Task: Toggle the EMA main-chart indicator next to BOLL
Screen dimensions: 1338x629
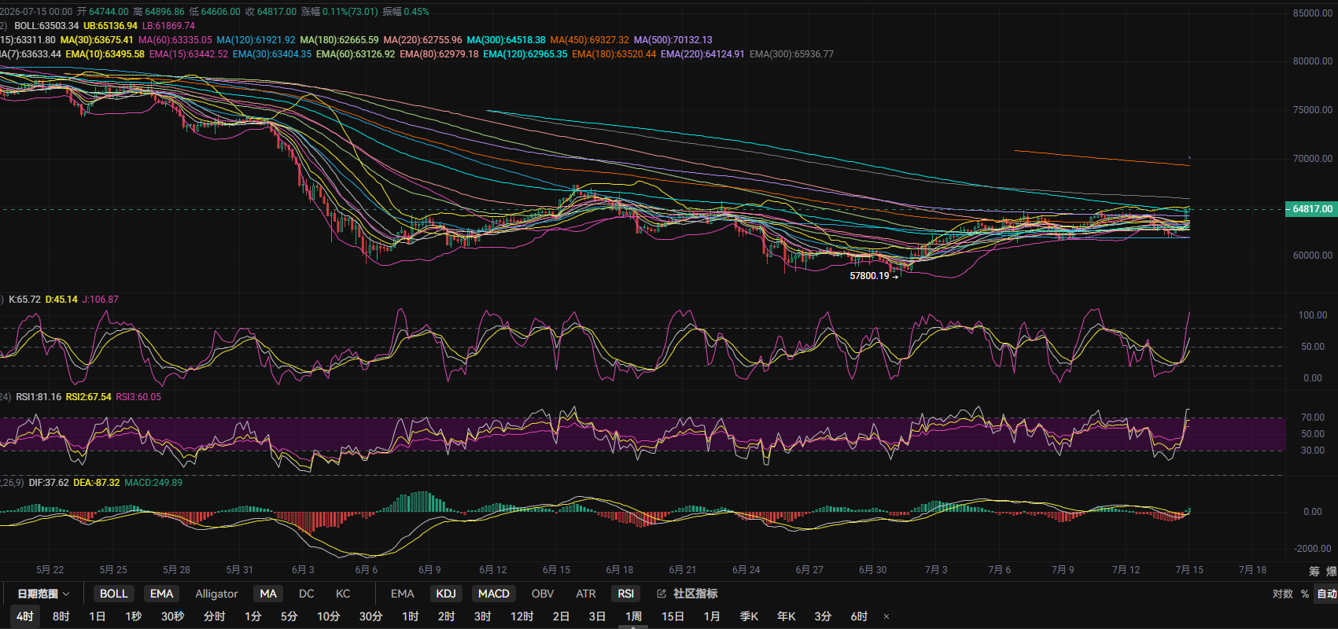Action: pyautogui.click(x=161, y=594)
